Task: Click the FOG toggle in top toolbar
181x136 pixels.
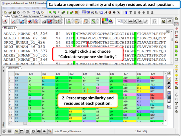Action: [84, 13]
